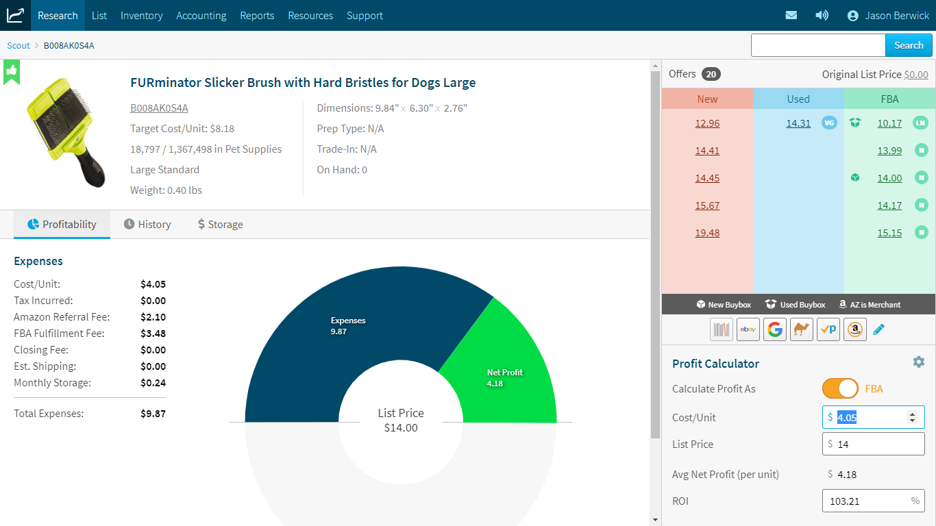
Task: Decrease Cost/Unit with the down stepper arrow
Action: coord(912,420)
